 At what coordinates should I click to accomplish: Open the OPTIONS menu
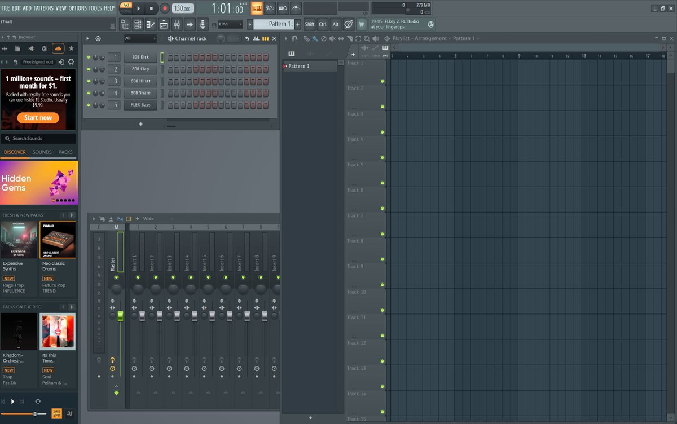(77, 8)
